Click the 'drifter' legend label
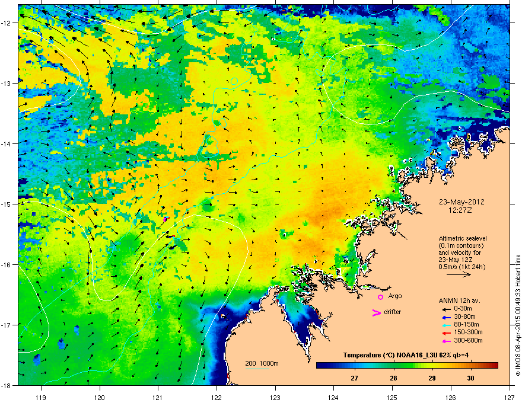The height and width of the screenshot is (403, 522). pyautogui.click(x=392, y=312)
